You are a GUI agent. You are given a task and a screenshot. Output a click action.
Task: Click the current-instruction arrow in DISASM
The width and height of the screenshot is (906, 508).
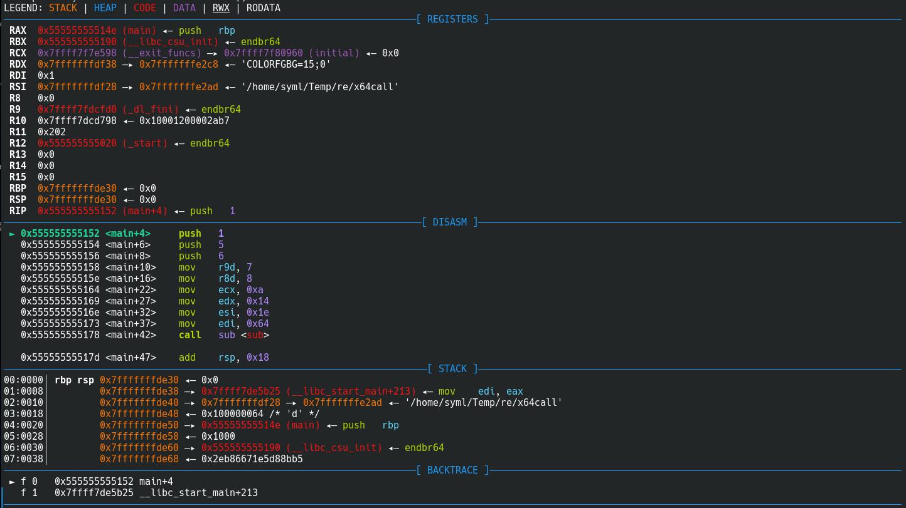point(12,234)
